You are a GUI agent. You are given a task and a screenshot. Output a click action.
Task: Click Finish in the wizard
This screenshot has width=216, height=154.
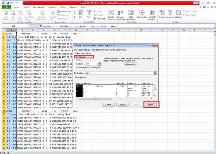tap(151, 105)
